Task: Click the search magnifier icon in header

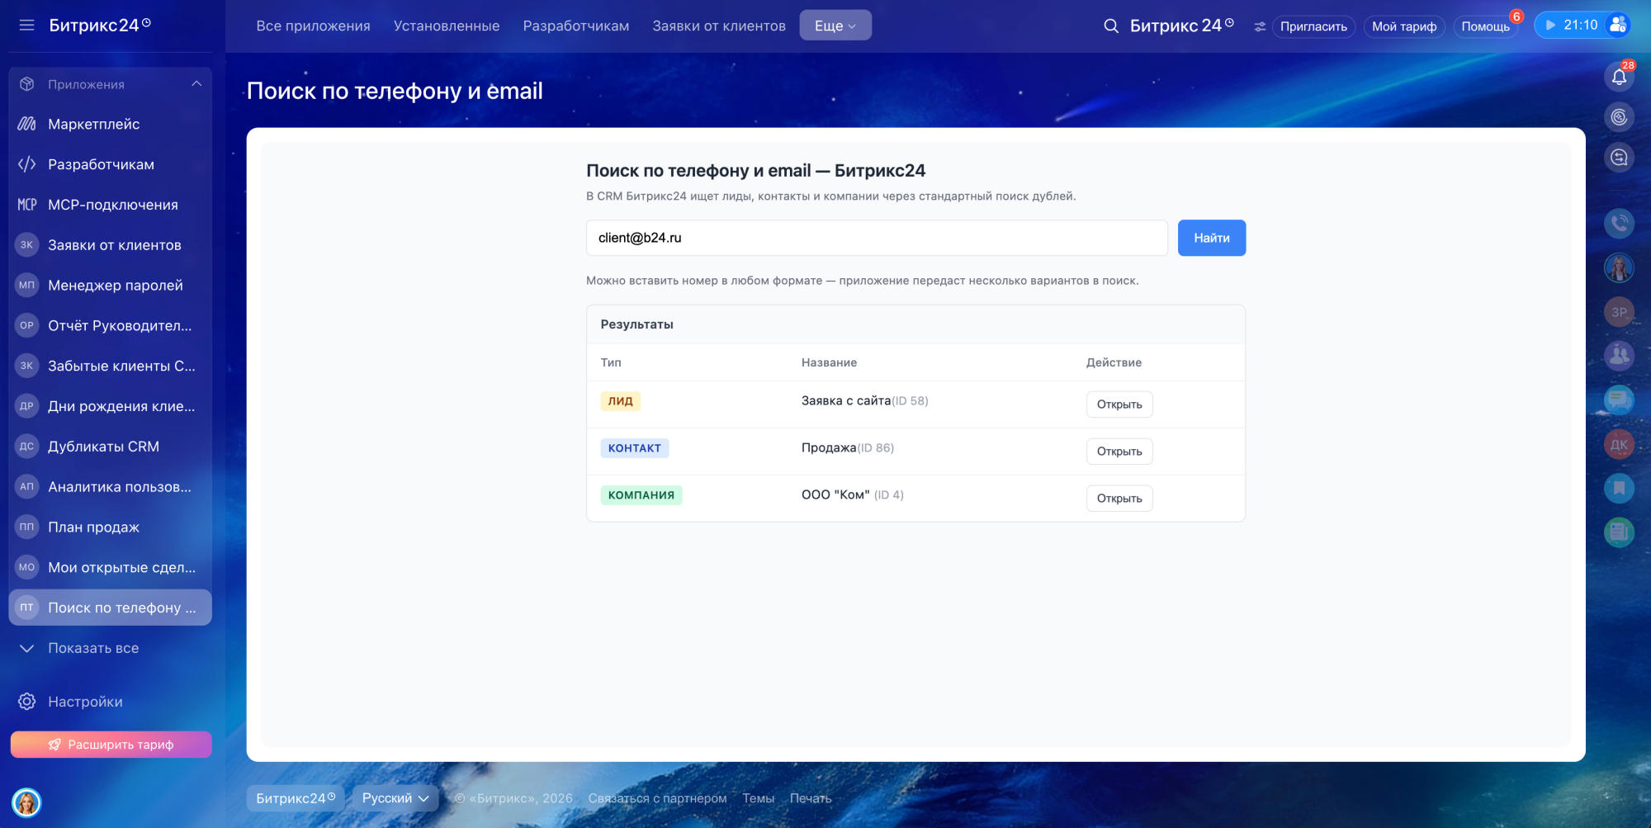Action: pyautogui.click(x=1111, y=26)
